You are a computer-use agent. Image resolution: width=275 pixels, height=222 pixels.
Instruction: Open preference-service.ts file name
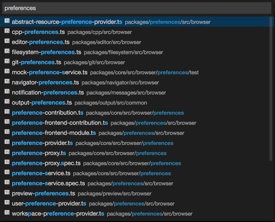[x=41, y=173]
